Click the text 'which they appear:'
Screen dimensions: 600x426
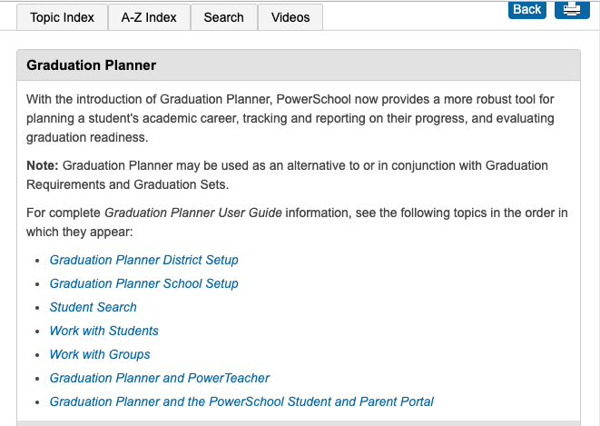(x=80, y=233)
